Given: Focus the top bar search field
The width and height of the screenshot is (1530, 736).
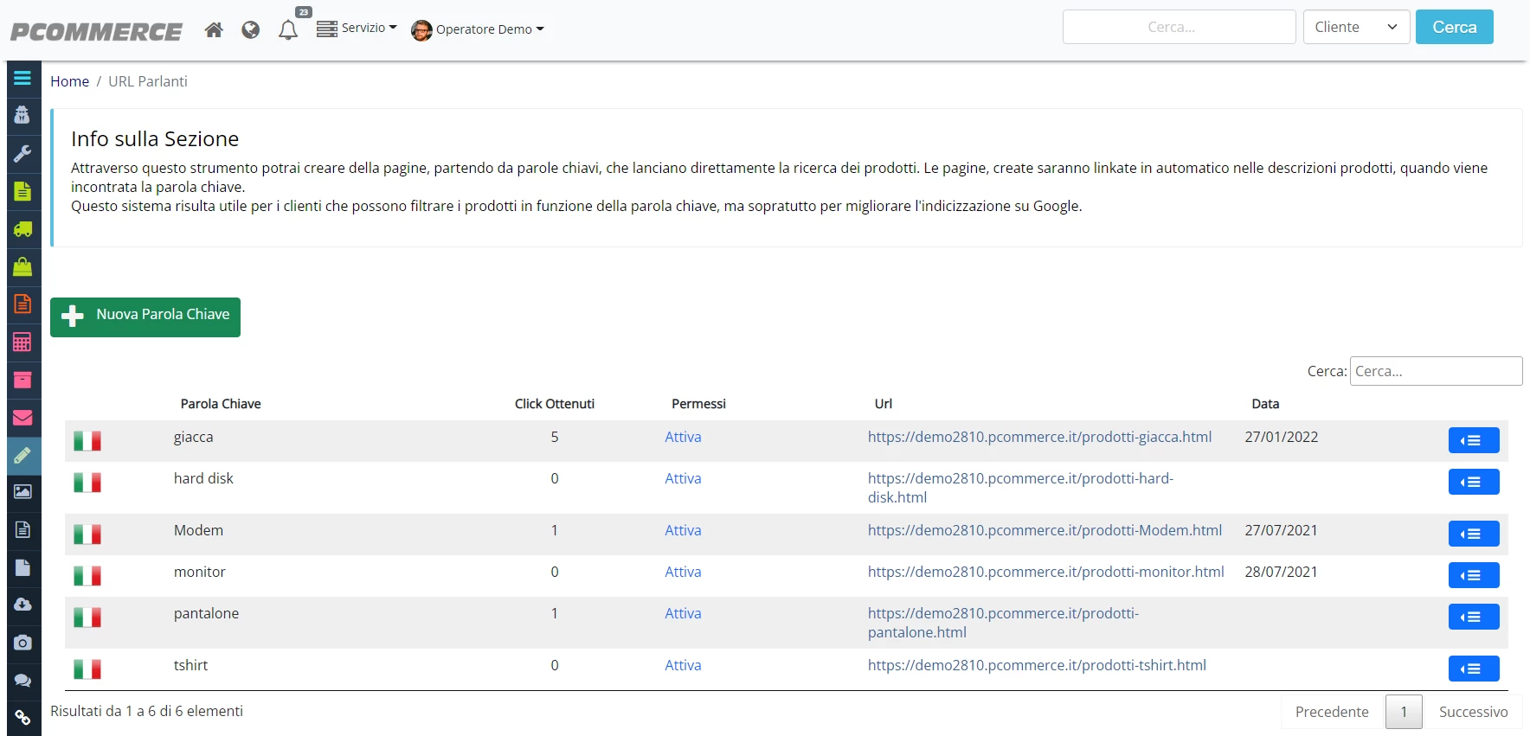Looking at the screenshot, I should click(1179, 27).
